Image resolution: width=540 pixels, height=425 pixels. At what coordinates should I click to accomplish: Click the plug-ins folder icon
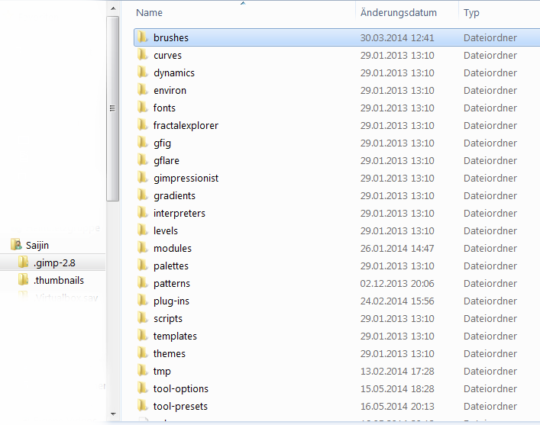142,301
